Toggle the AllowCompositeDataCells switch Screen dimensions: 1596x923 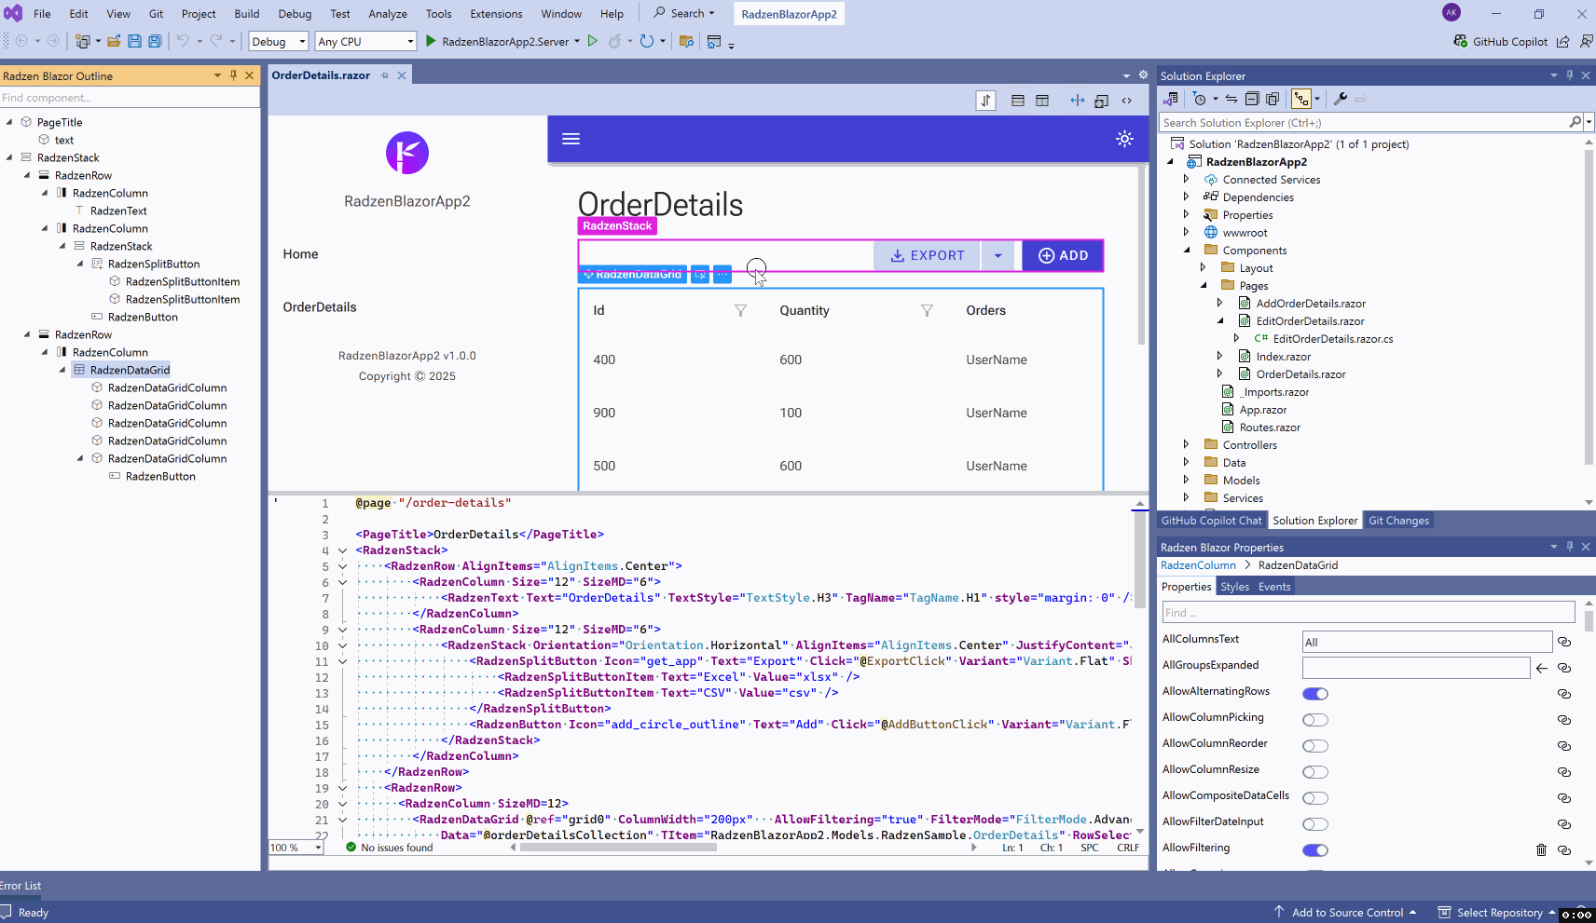(x=1315, y=798)
